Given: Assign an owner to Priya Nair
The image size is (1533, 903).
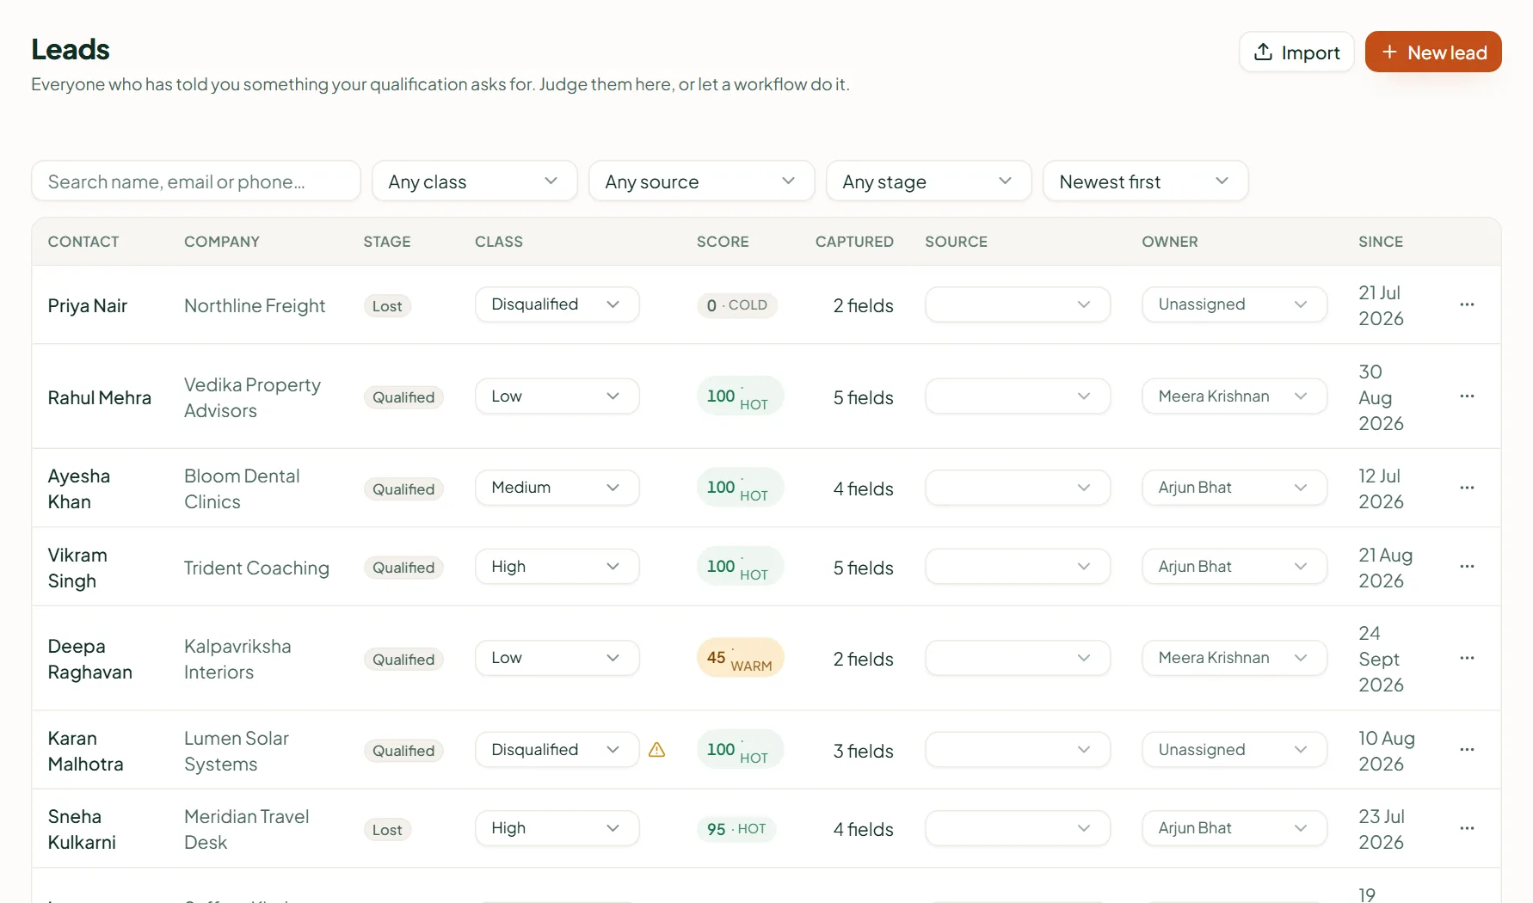Looking at the screenshot, I should coord(1234,304).
